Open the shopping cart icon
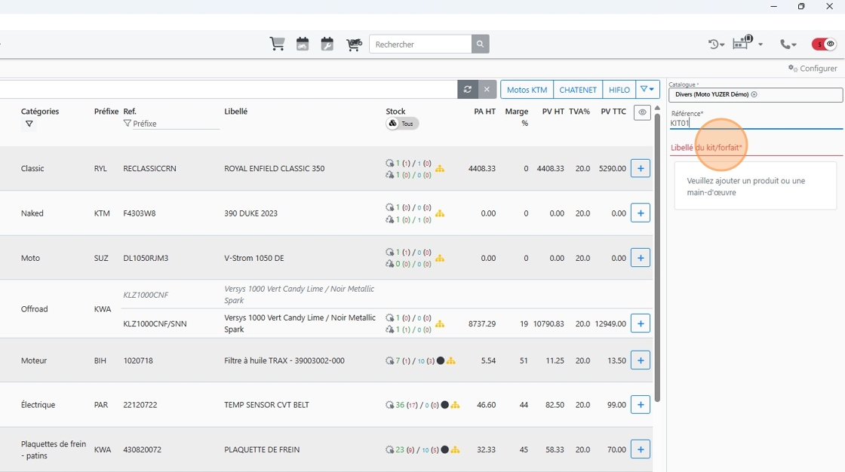 [277, 44]
